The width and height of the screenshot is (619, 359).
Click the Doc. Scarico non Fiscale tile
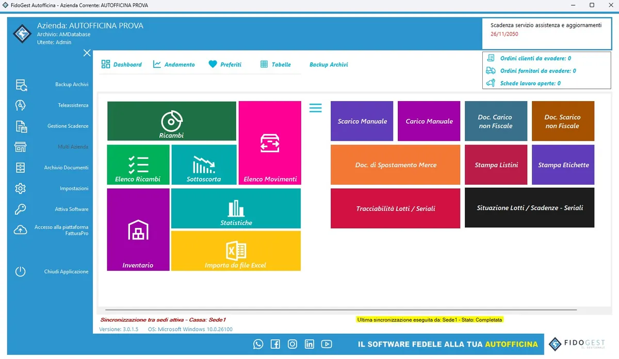[563, 121]
